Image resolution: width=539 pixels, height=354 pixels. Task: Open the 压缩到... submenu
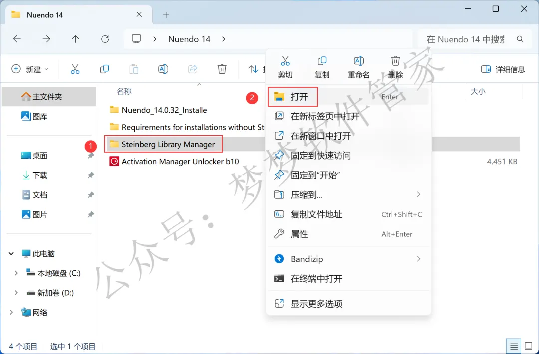[x=348, y=195]
